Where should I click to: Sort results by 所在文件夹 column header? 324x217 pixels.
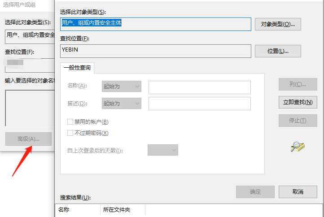click(x=123, y=209)
